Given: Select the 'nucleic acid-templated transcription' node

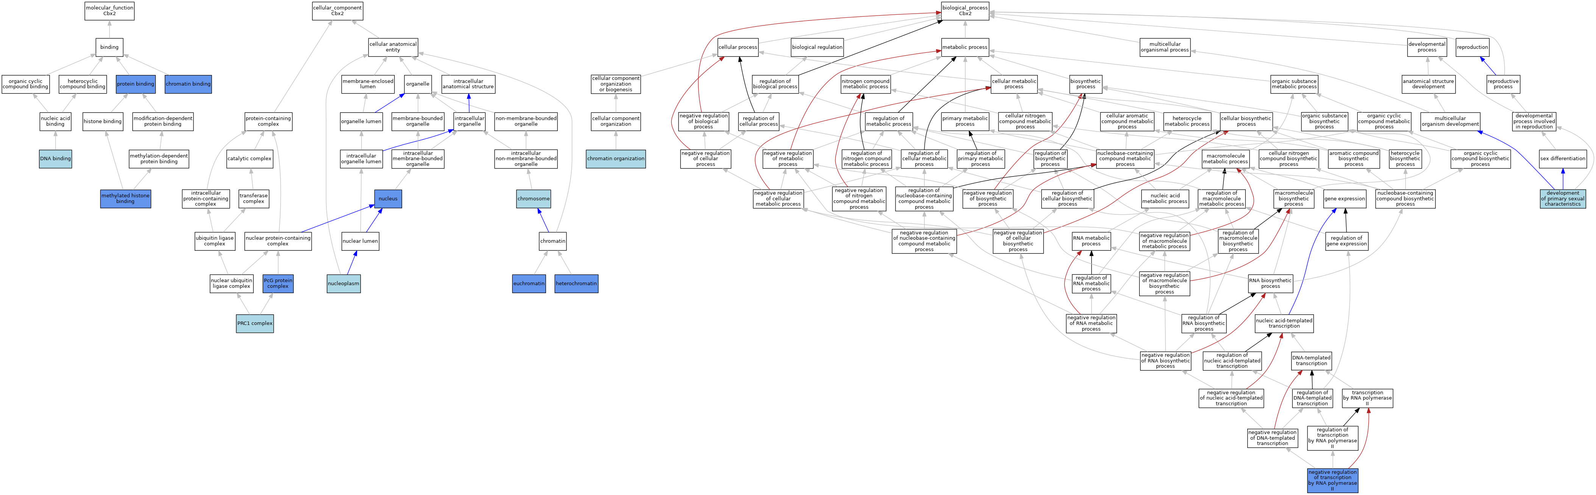Looking at the screenshot, I should pos(1284,323).
